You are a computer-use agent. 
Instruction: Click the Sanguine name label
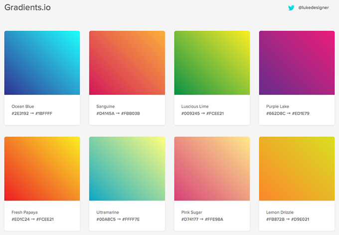click(106, 106)
